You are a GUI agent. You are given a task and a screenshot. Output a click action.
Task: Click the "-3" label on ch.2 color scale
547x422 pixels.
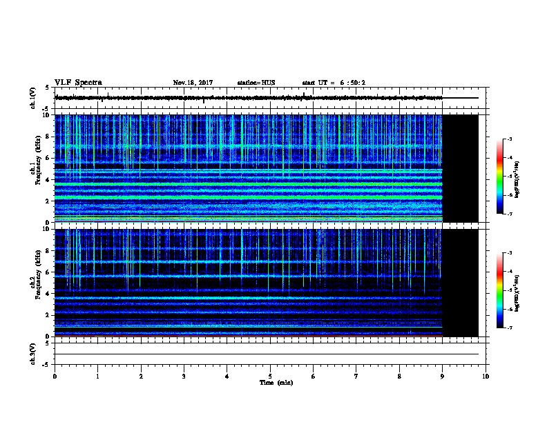(x=510, y=253)
